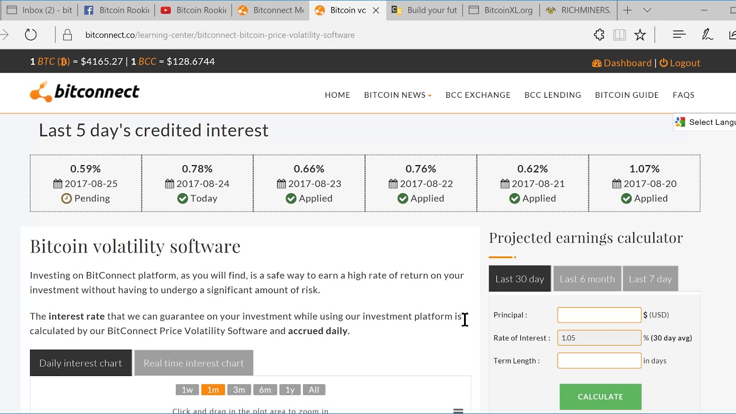Switch to the Bitconnect Me tab

270,10
